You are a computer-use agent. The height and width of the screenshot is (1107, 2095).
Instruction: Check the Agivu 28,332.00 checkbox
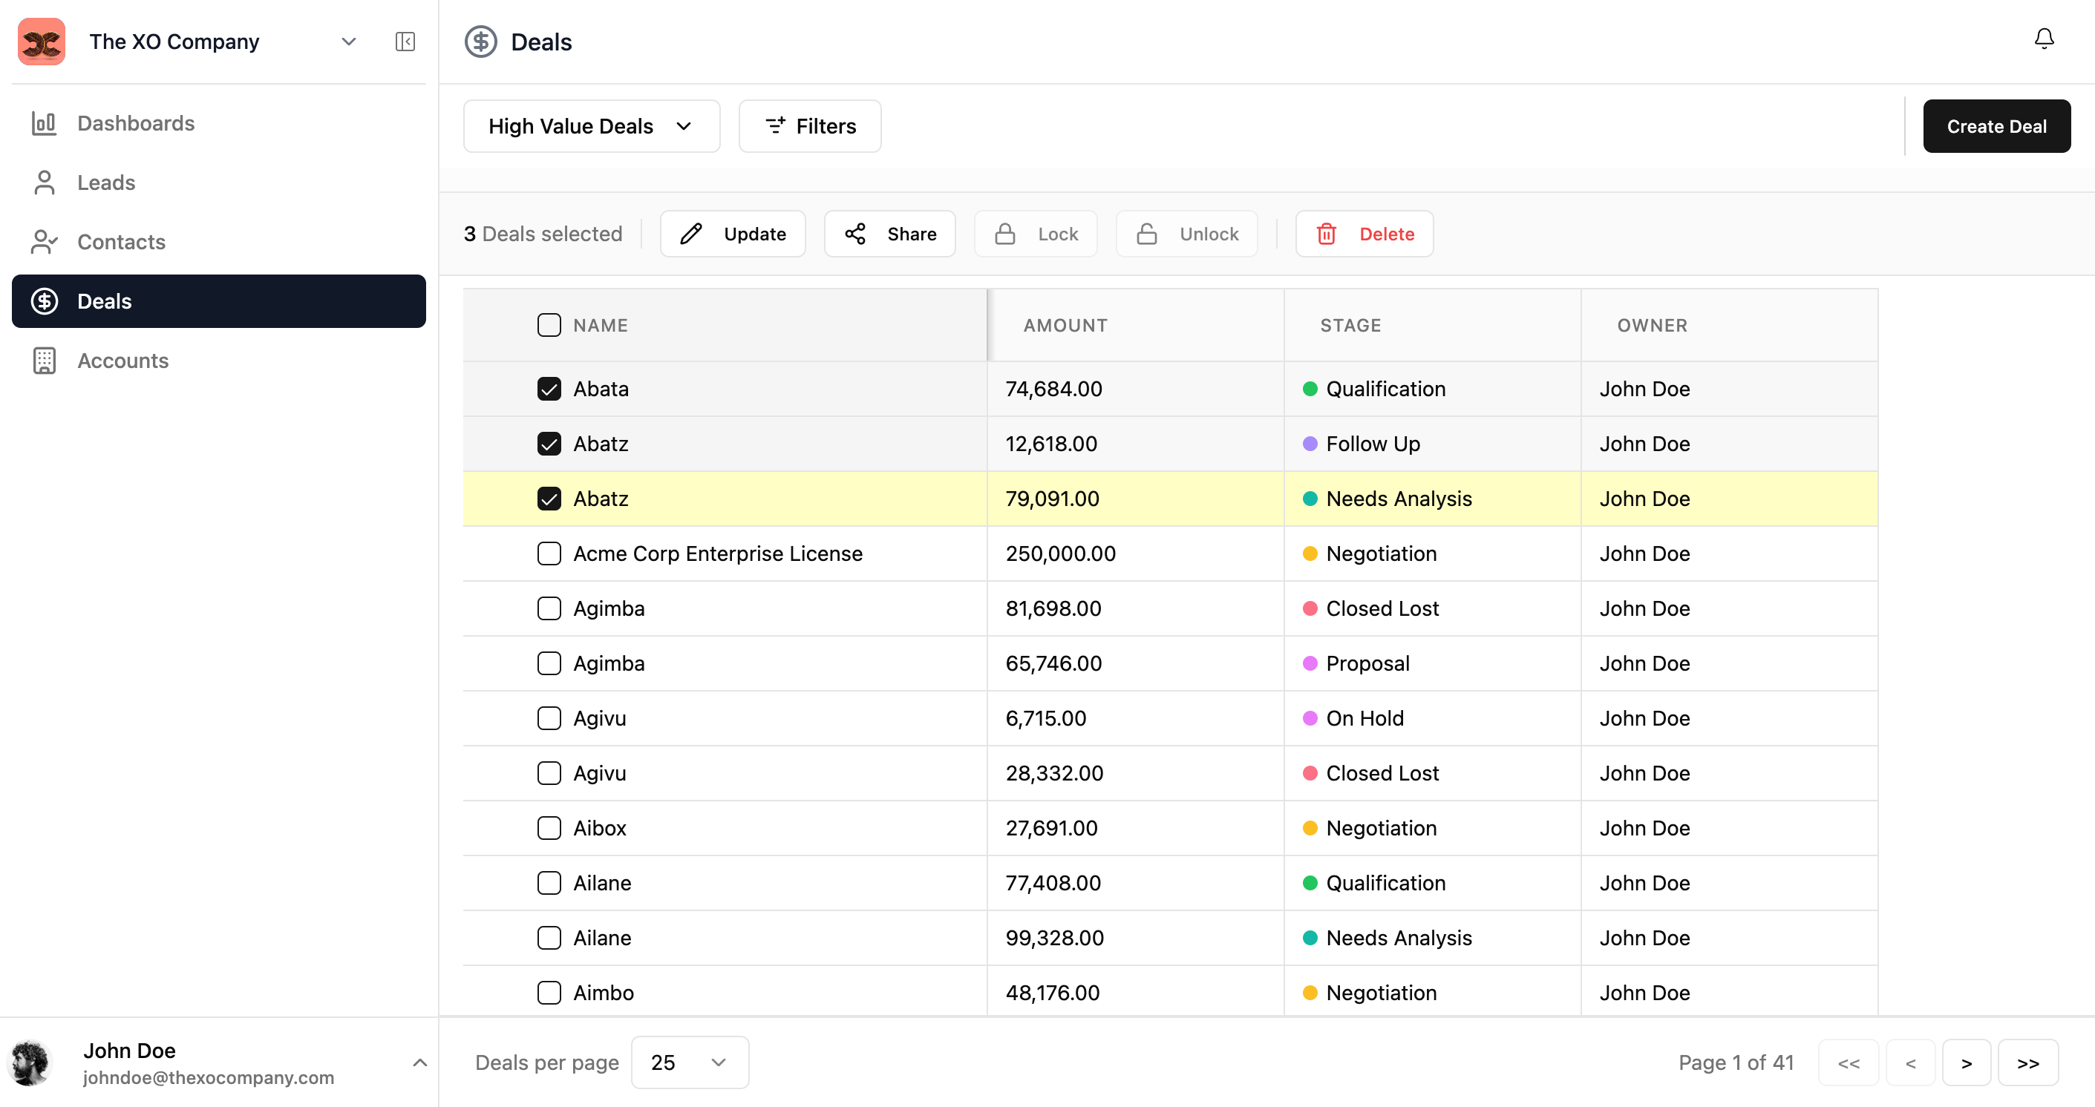point(549,773)
